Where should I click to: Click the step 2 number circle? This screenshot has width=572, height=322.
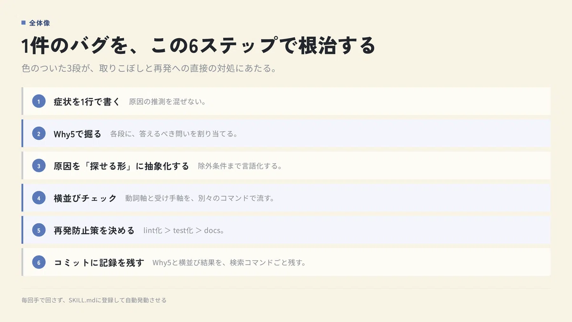[x=39, y=134]
